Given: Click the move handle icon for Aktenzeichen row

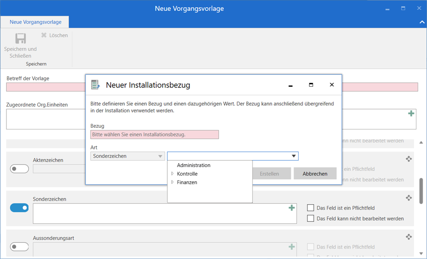Looking at the screenshot, I should (409, 159).
